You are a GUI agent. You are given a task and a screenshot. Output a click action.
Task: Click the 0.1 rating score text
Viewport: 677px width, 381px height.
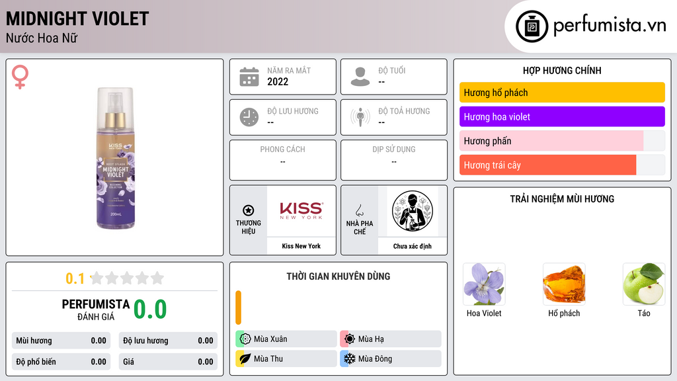(75, 278)
